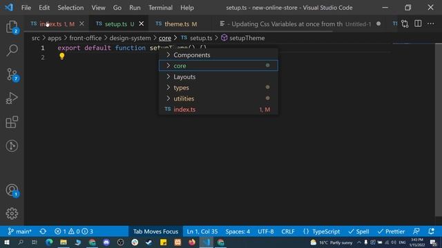This screenshot has height=248, width=442.
Task: Open Firefox from taskbar
Action: click(x=192, y=242)
